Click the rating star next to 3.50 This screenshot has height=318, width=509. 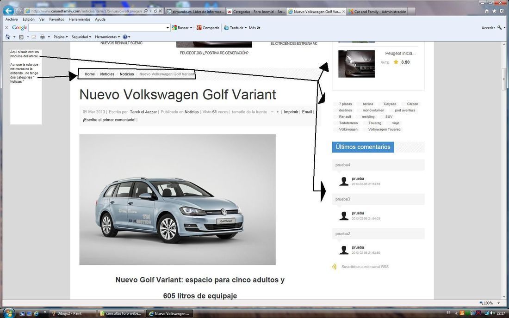click(396, 62)
